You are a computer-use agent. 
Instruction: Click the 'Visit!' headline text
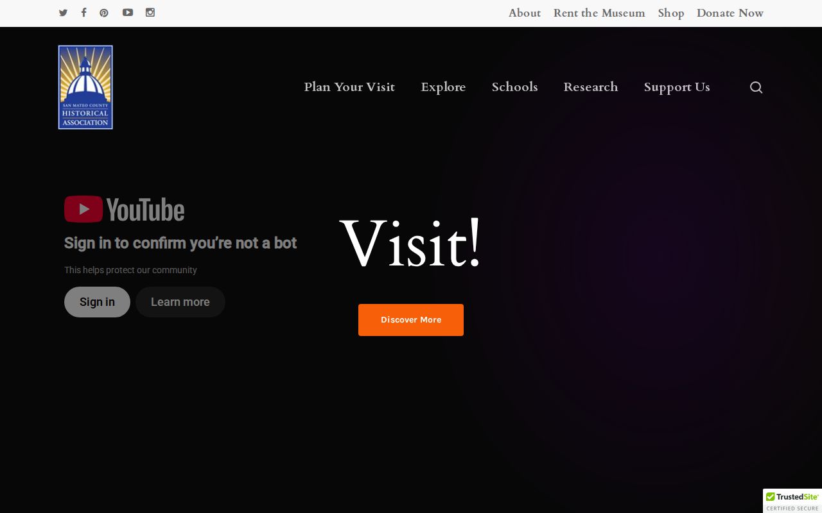[410, 244]
